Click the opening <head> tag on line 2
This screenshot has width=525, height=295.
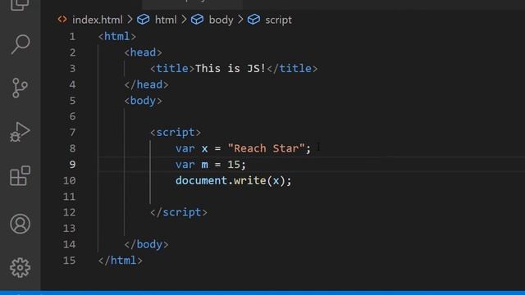pyautogui.click(x=143, y=52)
